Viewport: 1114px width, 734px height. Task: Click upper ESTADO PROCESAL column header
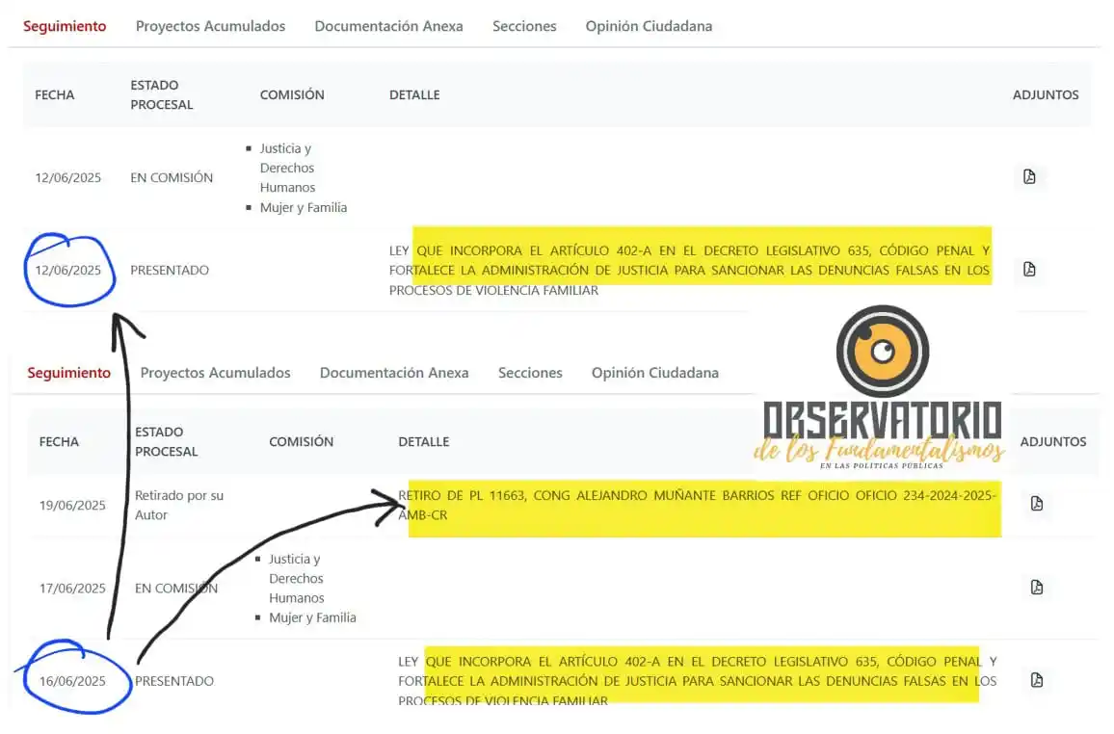[x=162, y=95]
